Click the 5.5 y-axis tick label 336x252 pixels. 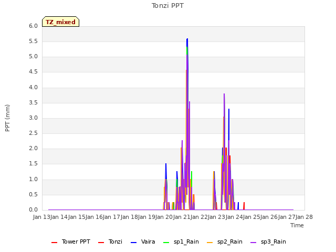point(33,41)
